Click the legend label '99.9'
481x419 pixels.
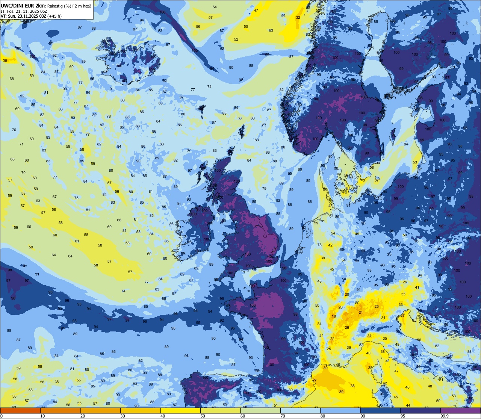pos(445,416)
